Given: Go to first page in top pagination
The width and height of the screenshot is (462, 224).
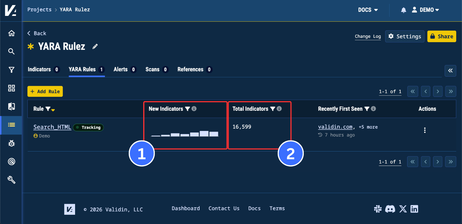Looking at the screenshot, I should tap(413, 91).
